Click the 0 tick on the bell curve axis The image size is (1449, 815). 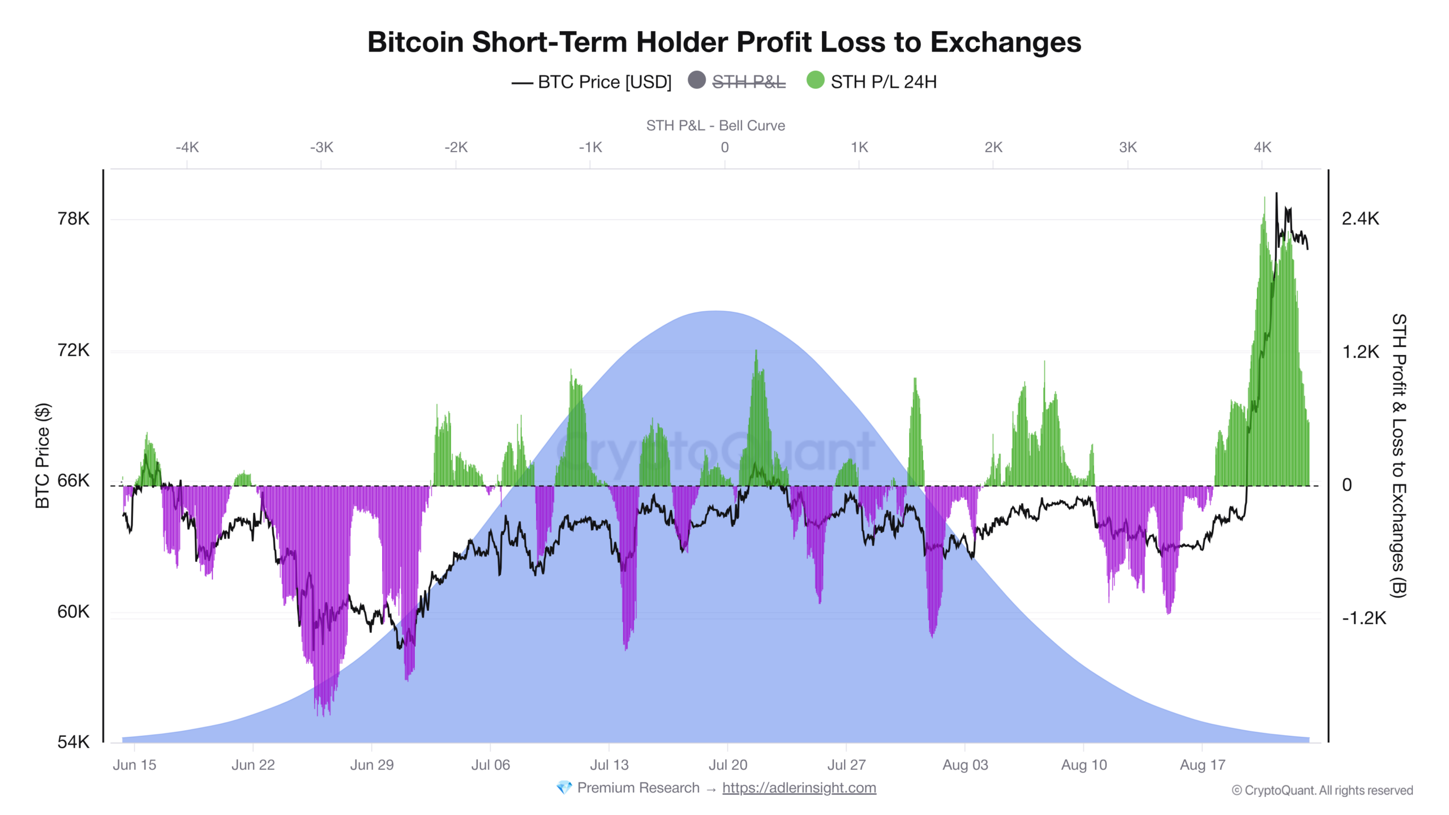(x=724, y=148)
